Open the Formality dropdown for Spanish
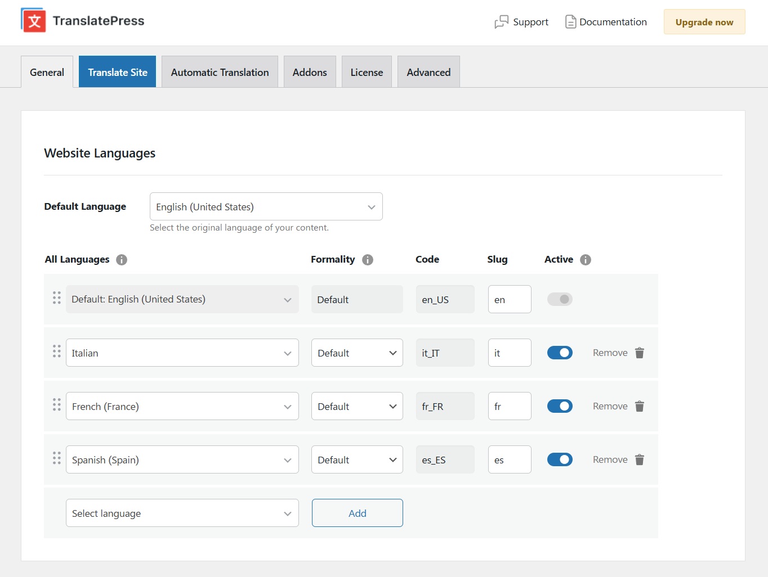The width and height of the screenshot is (768, 577). pos(357,459)
